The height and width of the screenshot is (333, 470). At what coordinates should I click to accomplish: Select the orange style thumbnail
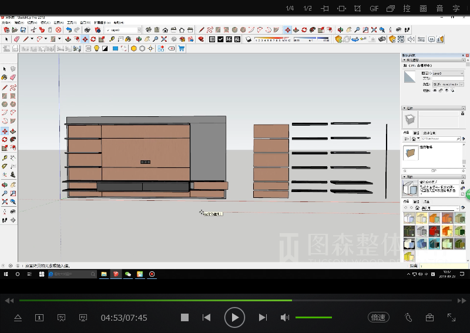pos(434,218)
